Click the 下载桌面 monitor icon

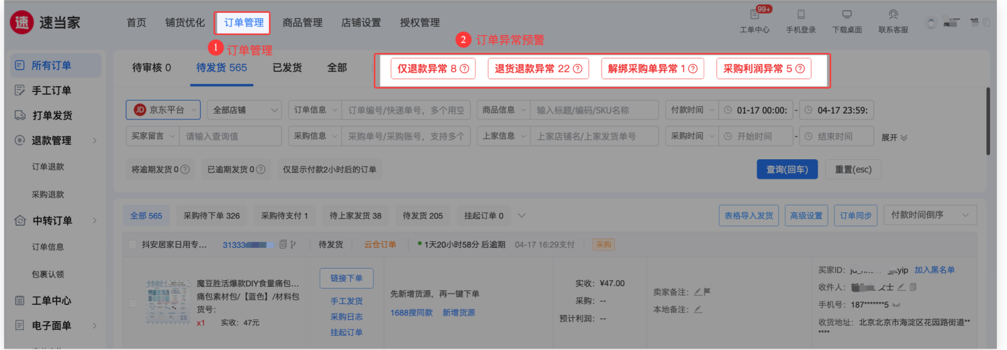pos(847,15)
